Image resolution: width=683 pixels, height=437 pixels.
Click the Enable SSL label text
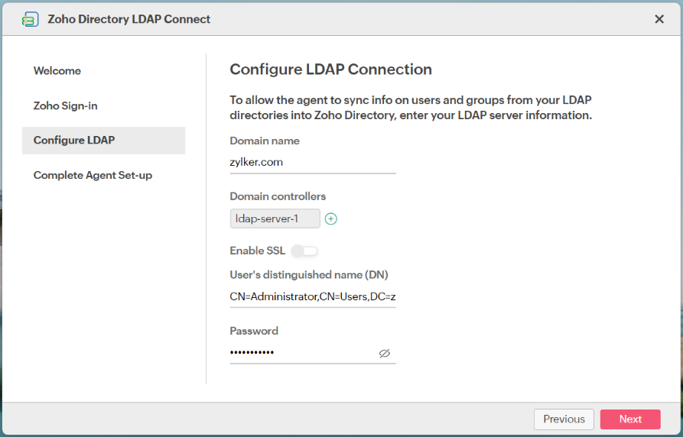coord(257,251)
